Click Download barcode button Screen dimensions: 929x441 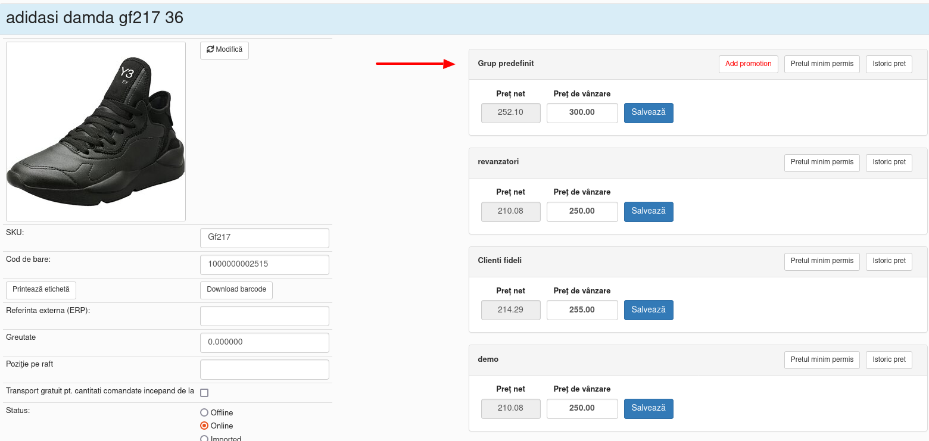(x=236, y=290)
